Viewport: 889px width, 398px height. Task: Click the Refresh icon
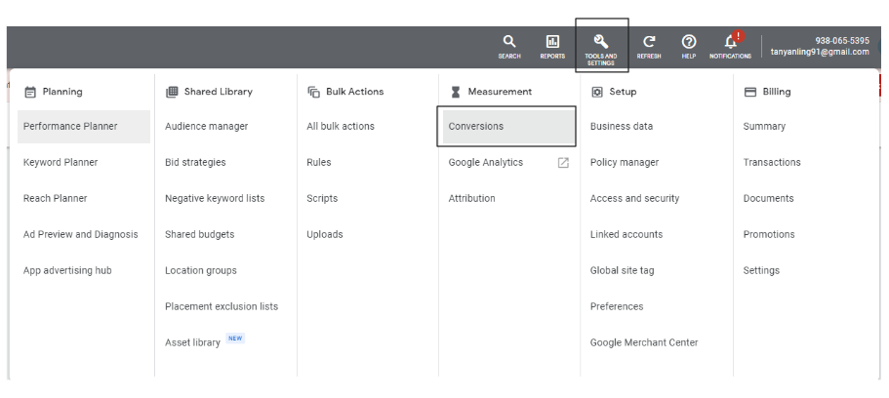point(649,42)
